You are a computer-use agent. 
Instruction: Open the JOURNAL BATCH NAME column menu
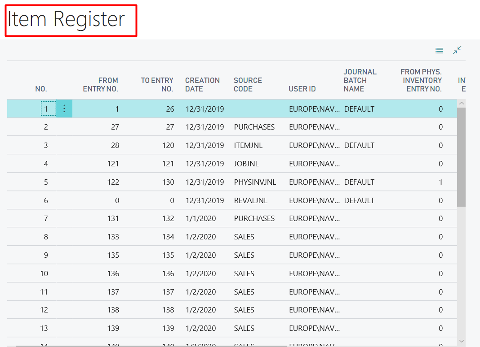tap(360, 80)
